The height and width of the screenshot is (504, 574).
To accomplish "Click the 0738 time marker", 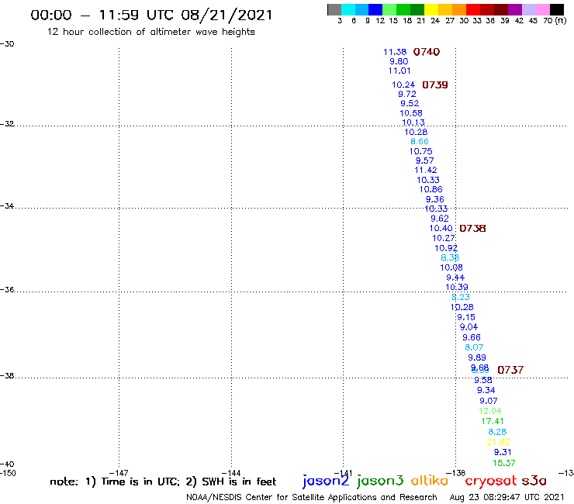I will (472, 229).
